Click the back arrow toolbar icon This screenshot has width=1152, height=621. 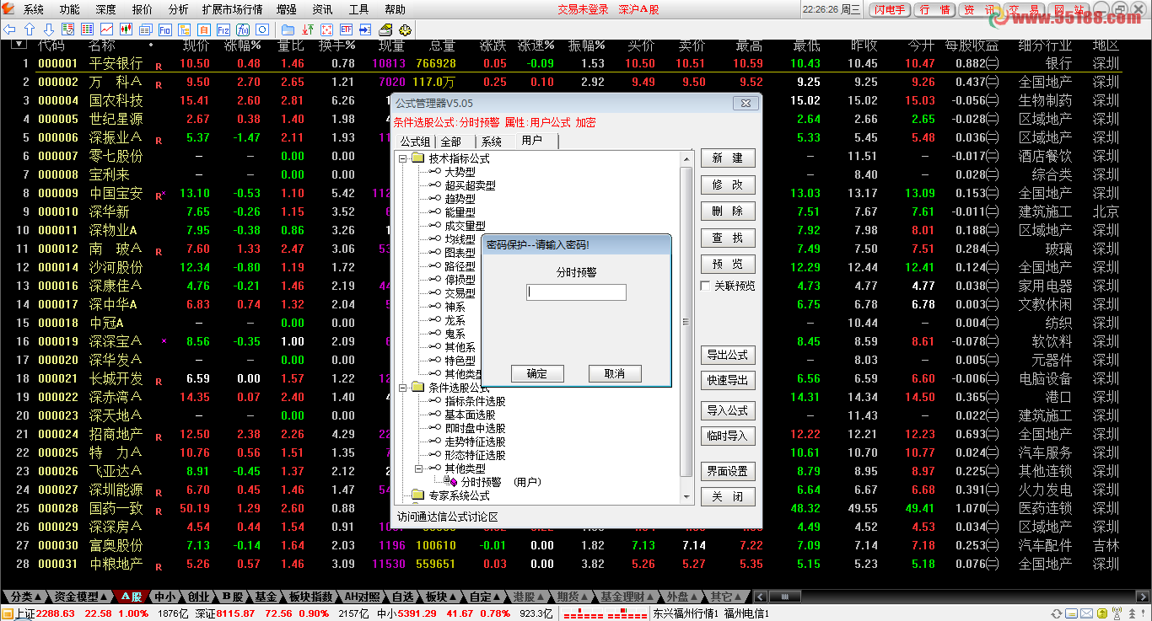[9, 29]
